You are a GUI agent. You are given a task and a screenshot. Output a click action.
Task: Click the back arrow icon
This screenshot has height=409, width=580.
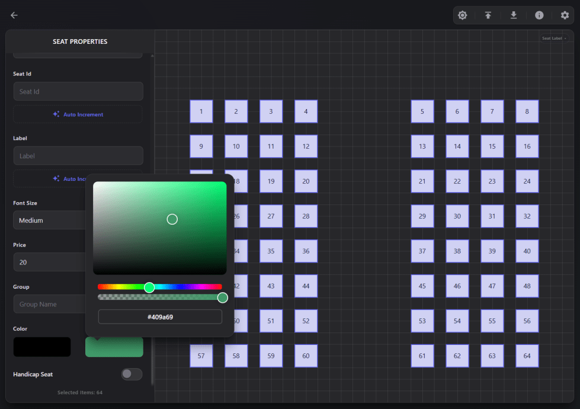tap(14, 15)
